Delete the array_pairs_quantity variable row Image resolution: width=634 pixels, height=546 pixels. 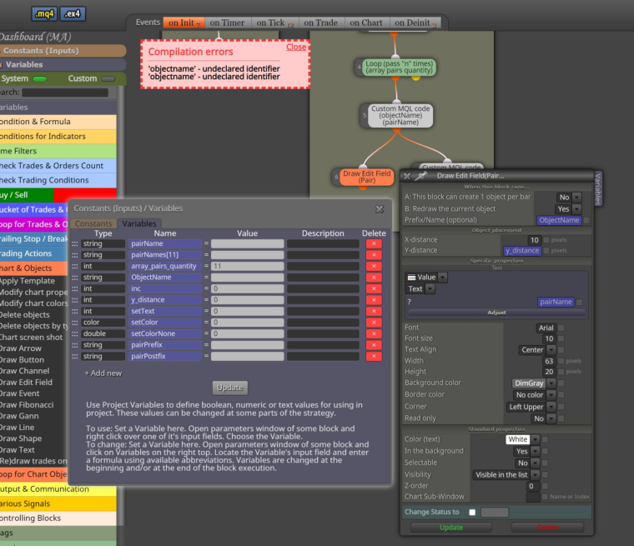pyautogui.click(x=374, y=267)
